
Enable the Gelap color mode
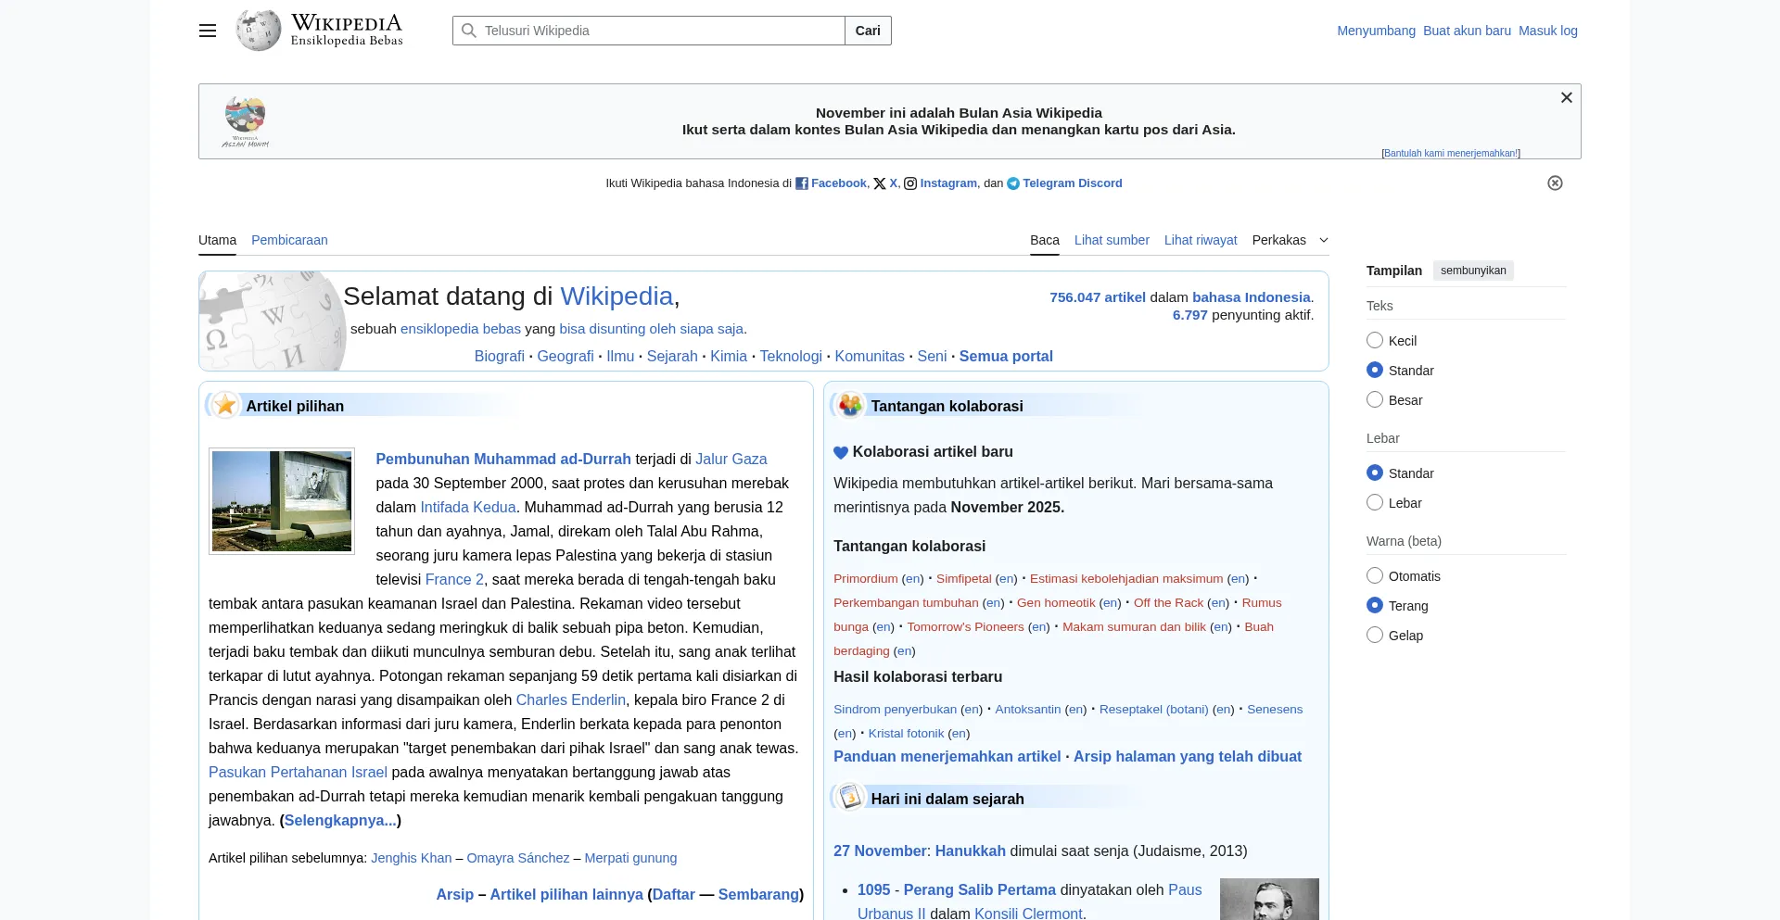coord(1375,636)
